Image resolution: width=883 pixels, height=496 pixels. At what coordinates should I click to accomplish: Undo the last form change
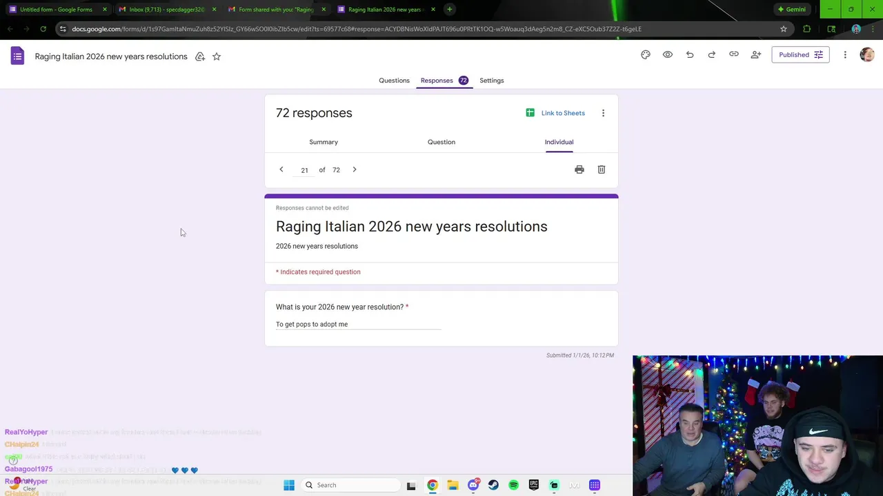[x=690, y=55]
